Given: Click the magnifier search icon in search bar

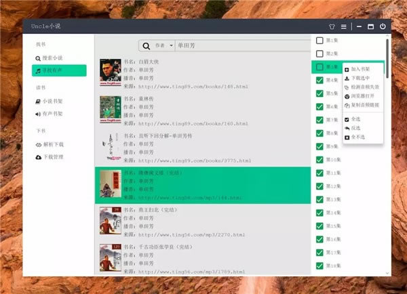Looking at the screenshot, I should point(146,46).
